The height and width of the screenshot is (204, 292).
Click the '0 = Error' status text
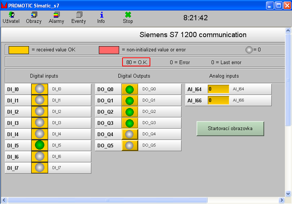[180, 62]
